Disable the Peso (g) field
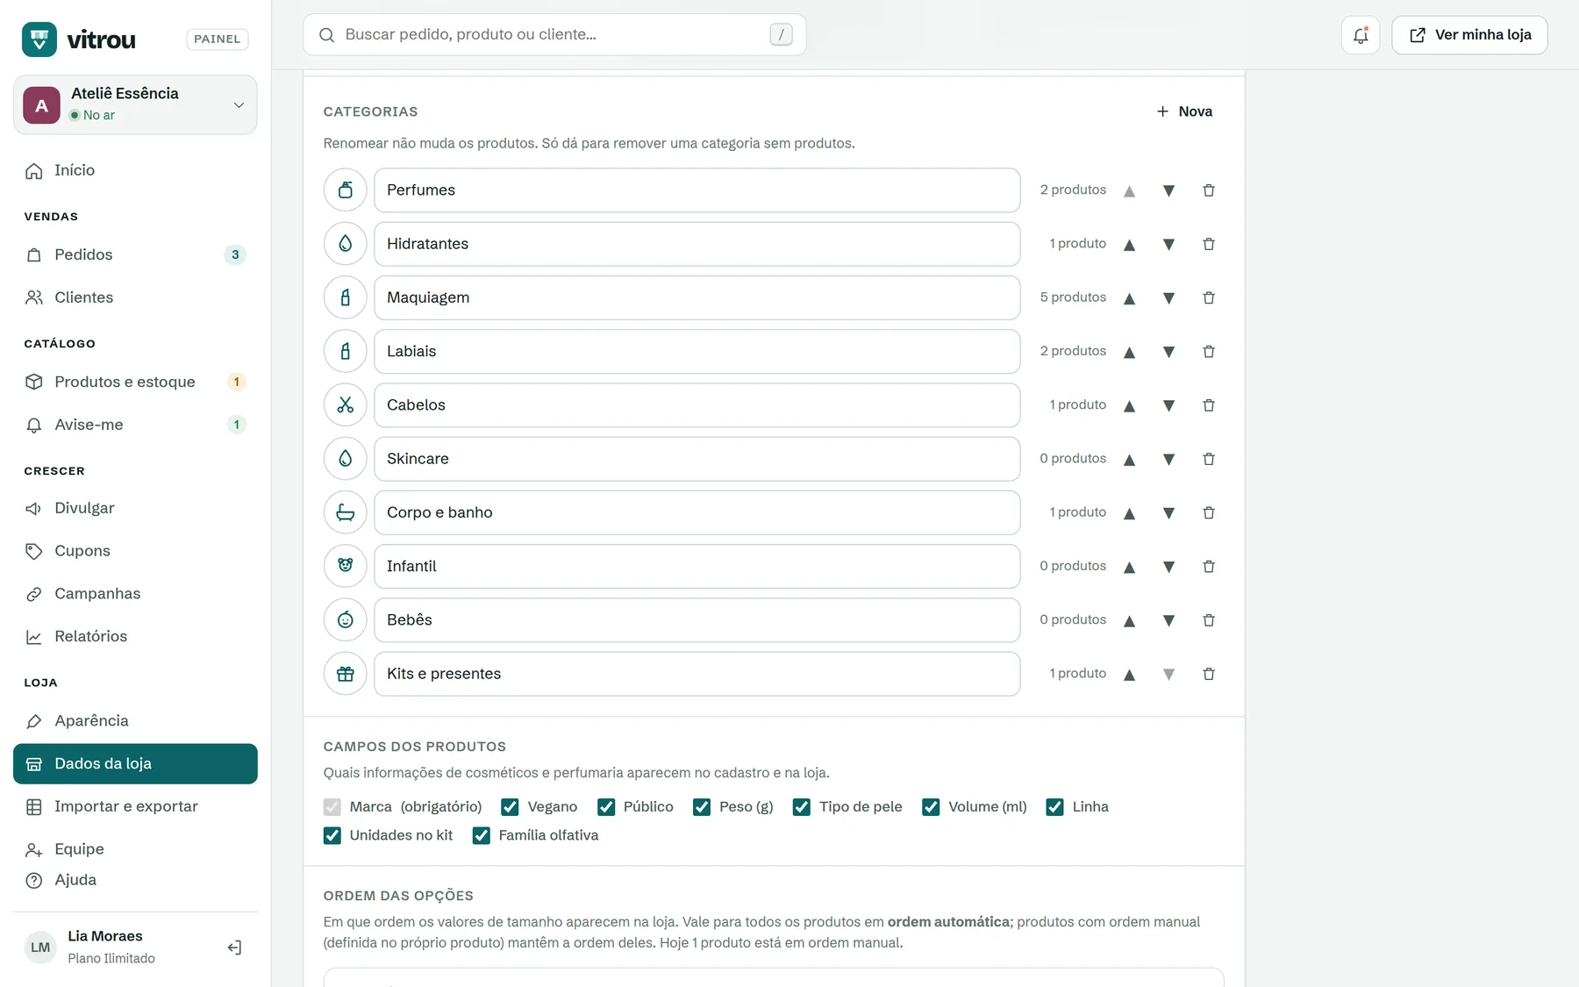 702,807
